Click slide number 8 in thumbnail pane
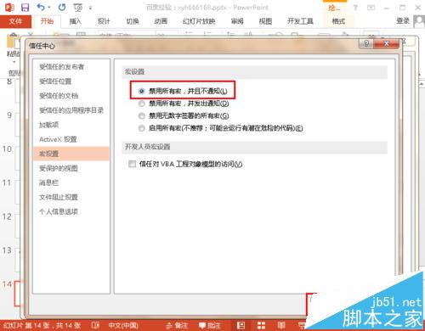425x331 pixels. coord(9,81)
